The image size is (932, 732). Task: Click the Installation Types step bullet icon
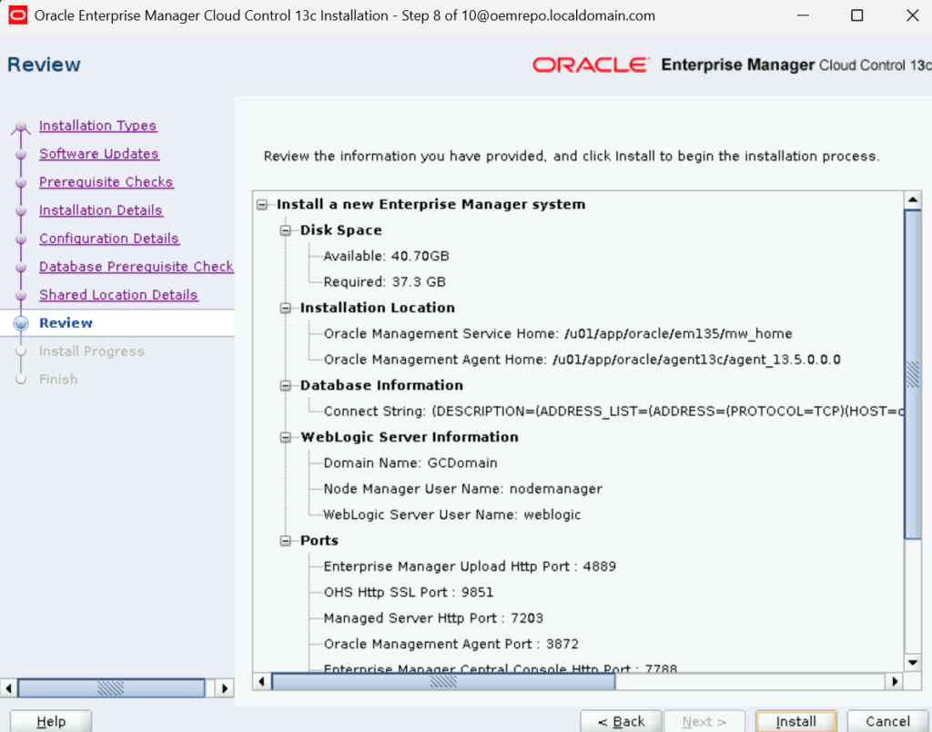[21, 126]
